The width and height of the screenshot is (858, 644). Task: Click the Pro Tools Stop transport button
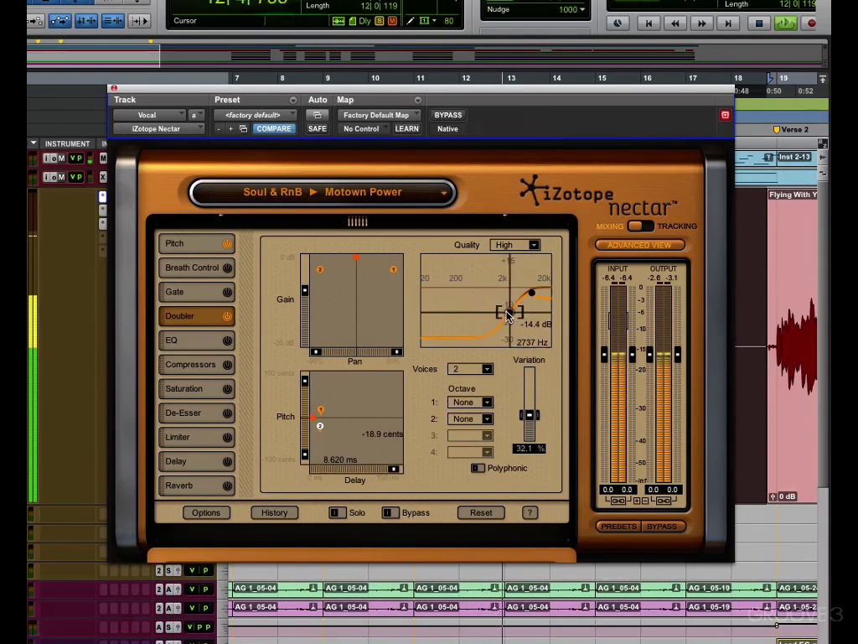(759, 23)
